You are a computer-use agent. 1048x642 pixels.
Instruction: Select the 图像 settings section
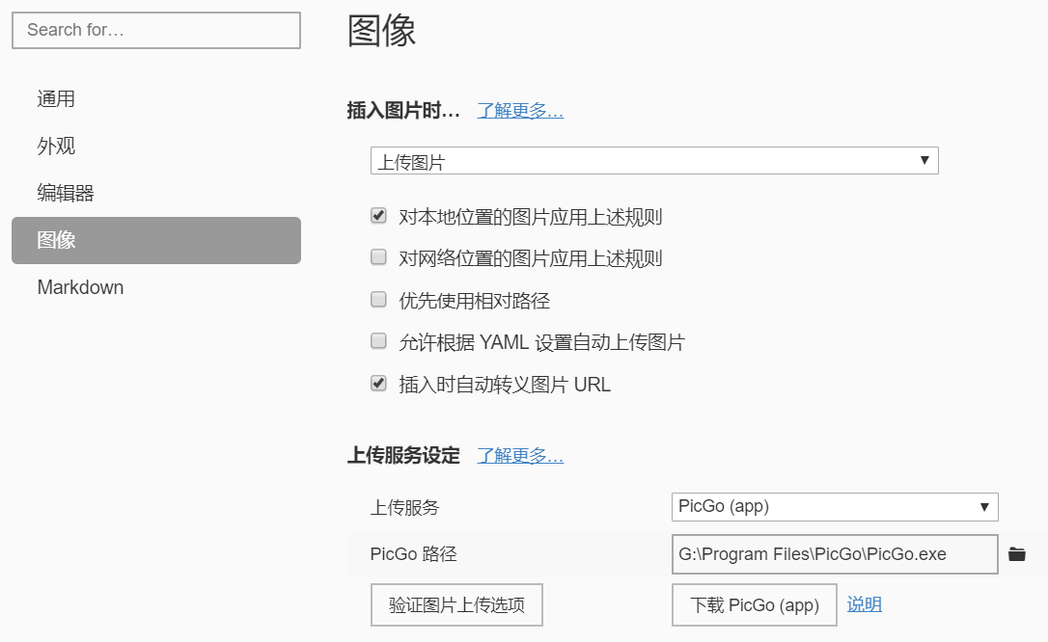tap(156, 240)
